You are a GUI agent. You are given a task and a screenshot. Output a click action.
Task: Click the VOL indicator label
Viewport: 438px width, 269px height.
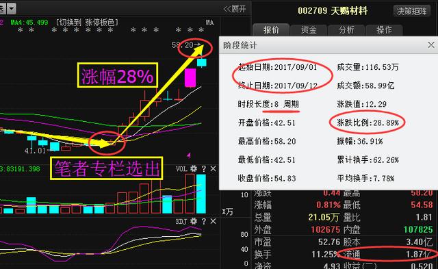181,168
